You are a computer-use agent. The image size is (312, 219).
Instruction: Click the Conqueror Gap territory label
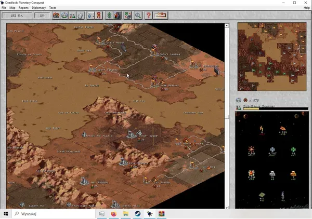tap(193, 113)
